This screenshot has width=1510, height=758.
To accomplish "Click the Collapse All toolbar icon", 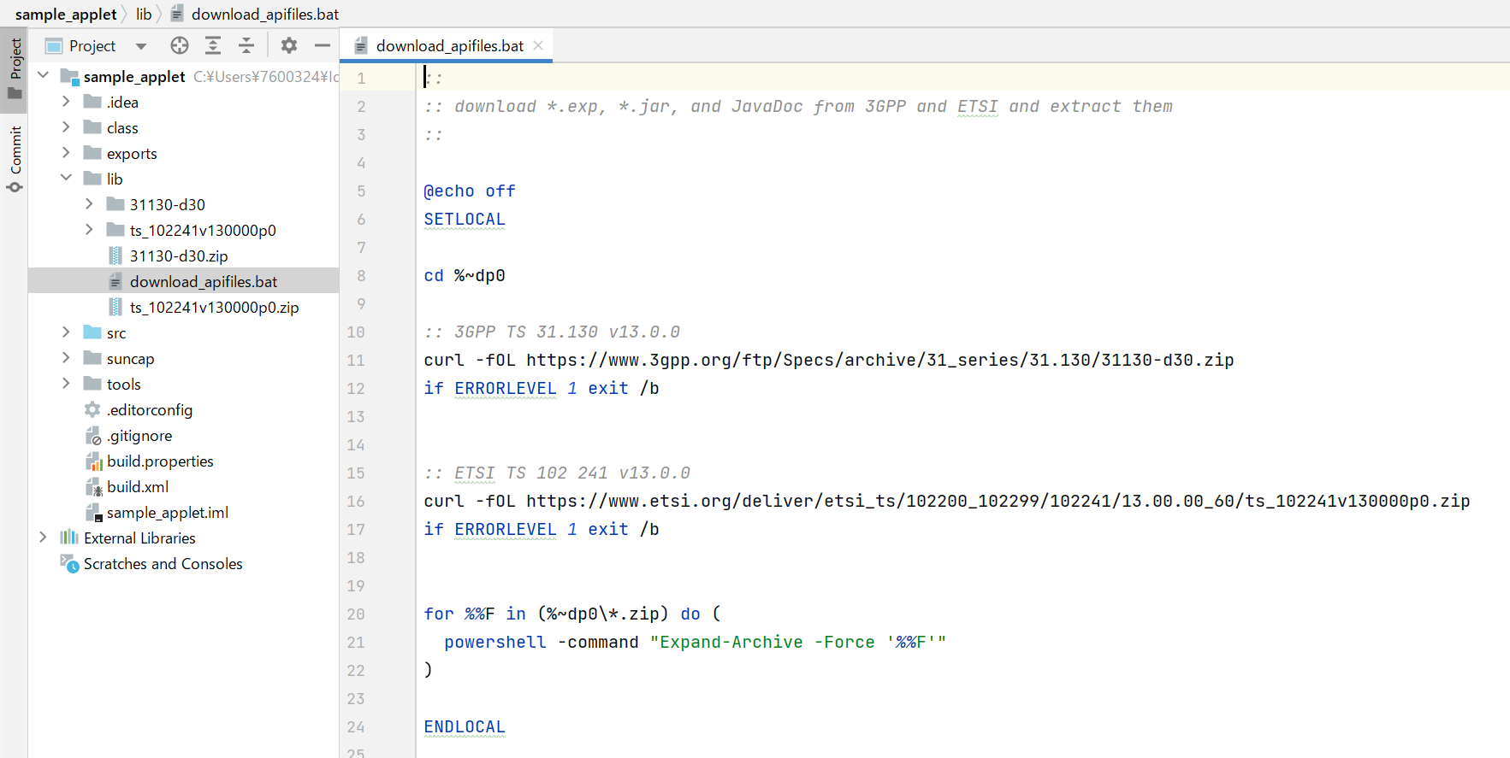I will pos(246,45).
